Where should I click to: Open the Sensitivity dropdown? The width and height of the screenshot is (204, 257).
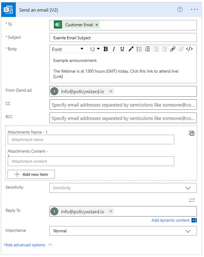pyautogui.click(x=123, y=188)
